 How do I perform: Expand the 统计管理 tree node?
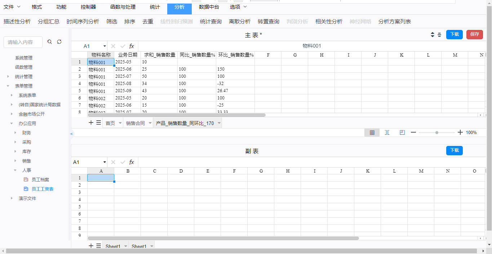click(8, 77)
